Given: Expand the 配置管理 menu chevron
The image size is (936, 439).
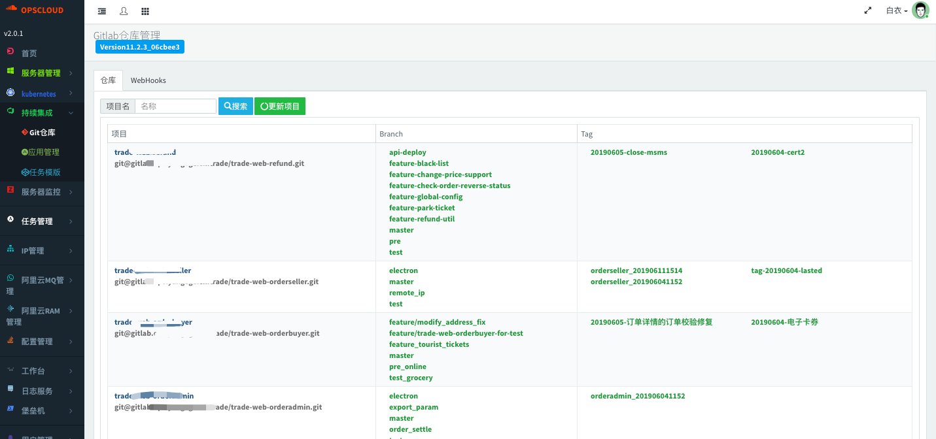Looking at the screenshot, I should (x=71, y=342).
